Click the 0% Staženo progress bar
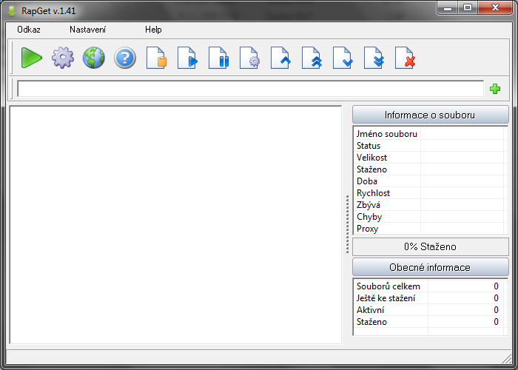 (430, 246)
